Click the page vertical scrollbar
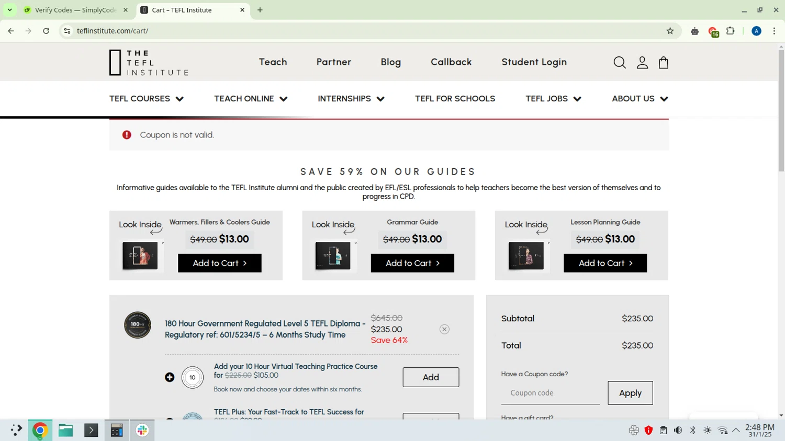The width and height of the screenshot is (785, 441). click(781, 110)
